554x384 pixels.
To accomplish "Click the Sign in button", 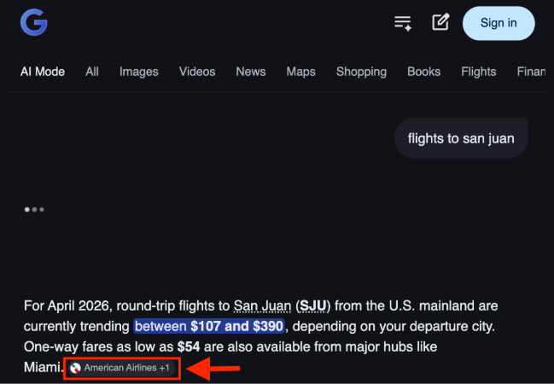I will pos(499,23).
